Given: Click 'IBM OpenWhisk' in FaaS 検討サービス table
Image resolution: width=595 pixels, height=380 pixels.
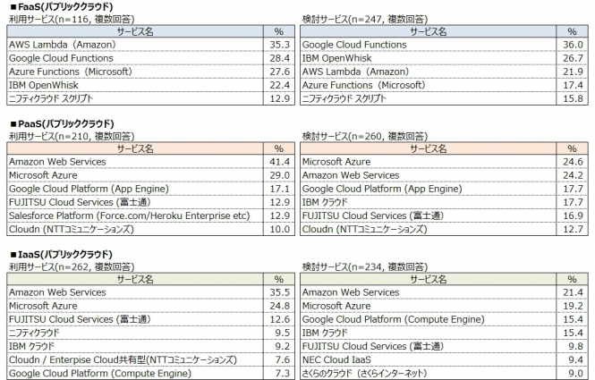Looking at the screenshot, I should click(337, 58).
